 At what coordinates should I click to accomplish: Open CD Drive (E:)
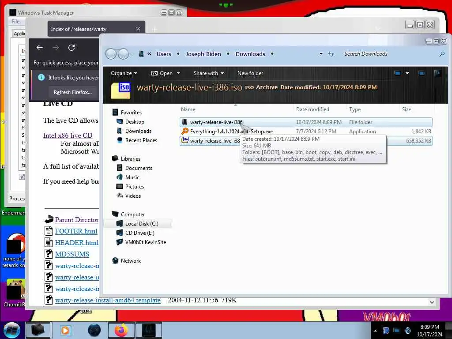pos(139,233)
